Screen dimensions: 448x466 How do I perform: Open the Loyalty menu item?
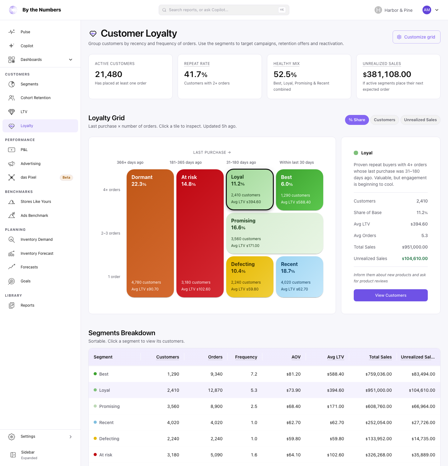click(x=40, y=126)
